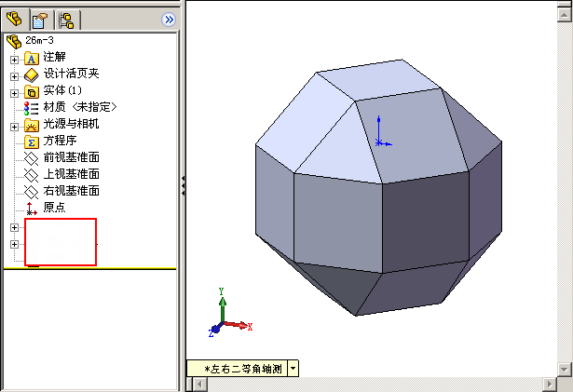Select the 26m-3 part name
The height and width of the screenshot is (392, 573).
[x=39, y=40]
